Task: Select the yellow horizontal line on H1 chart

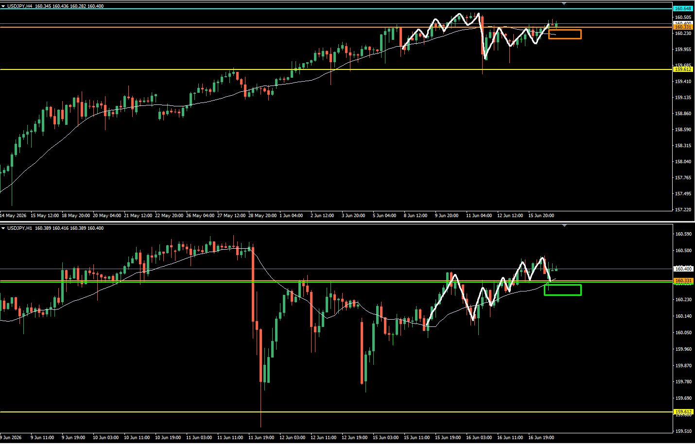Action: tap(335, 412)
